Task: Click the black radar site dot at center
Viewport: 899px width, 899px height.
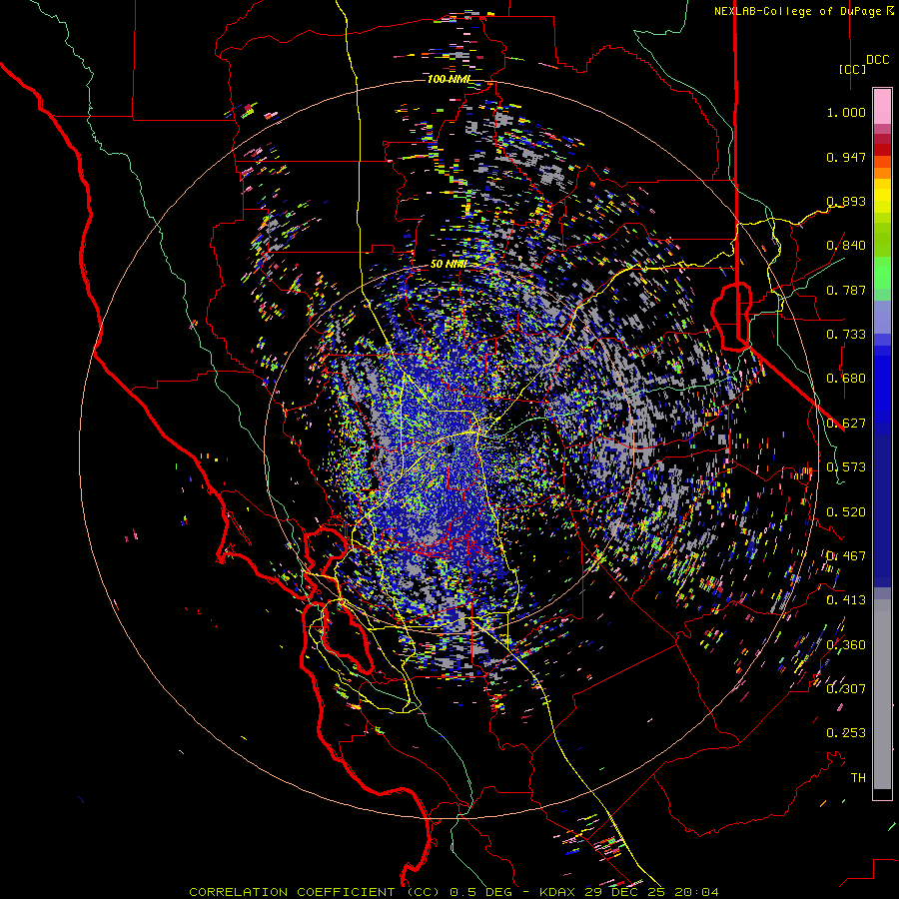Action: pyautogui.click(x=449, y=449)
